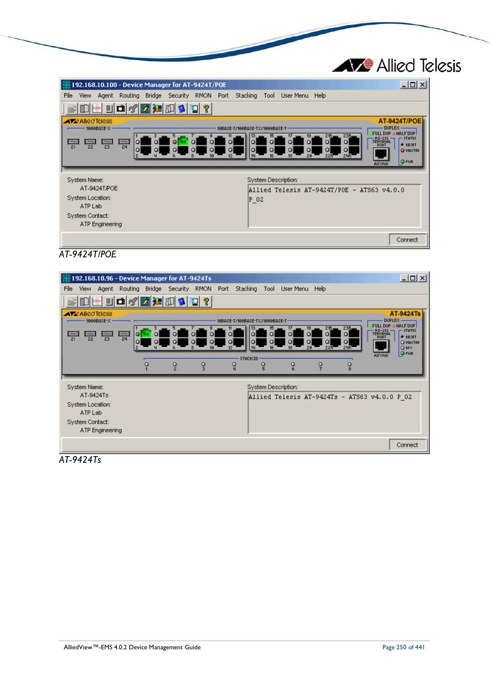Open the Agent menu in AT-9424Ts window
The height and width of the screenshot is (694, 490).
[x=105, y=289]
